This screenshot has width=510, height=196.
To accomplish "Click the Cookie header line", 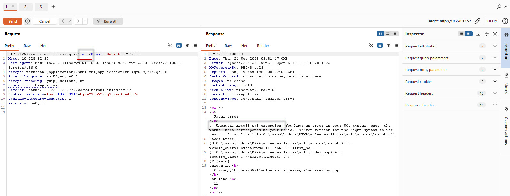I will 73,94.
